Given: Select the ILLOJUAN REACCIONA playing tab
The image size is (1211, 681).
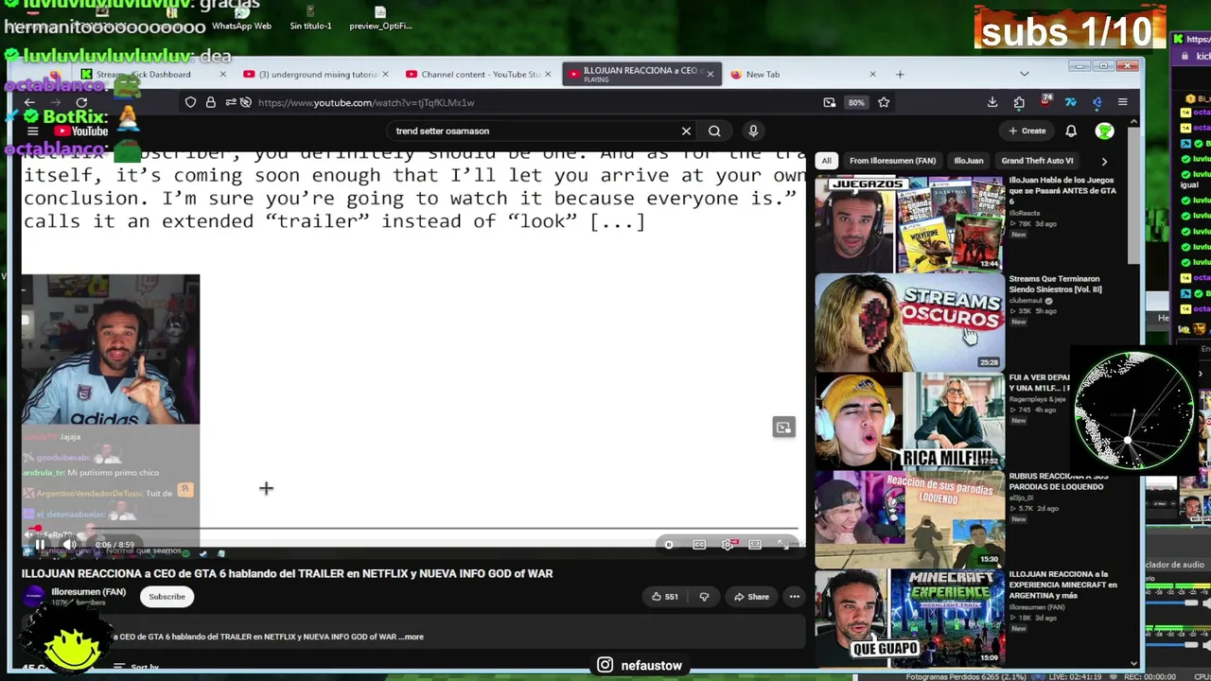Looking at the screenshot, I should [x=641, y=74].
